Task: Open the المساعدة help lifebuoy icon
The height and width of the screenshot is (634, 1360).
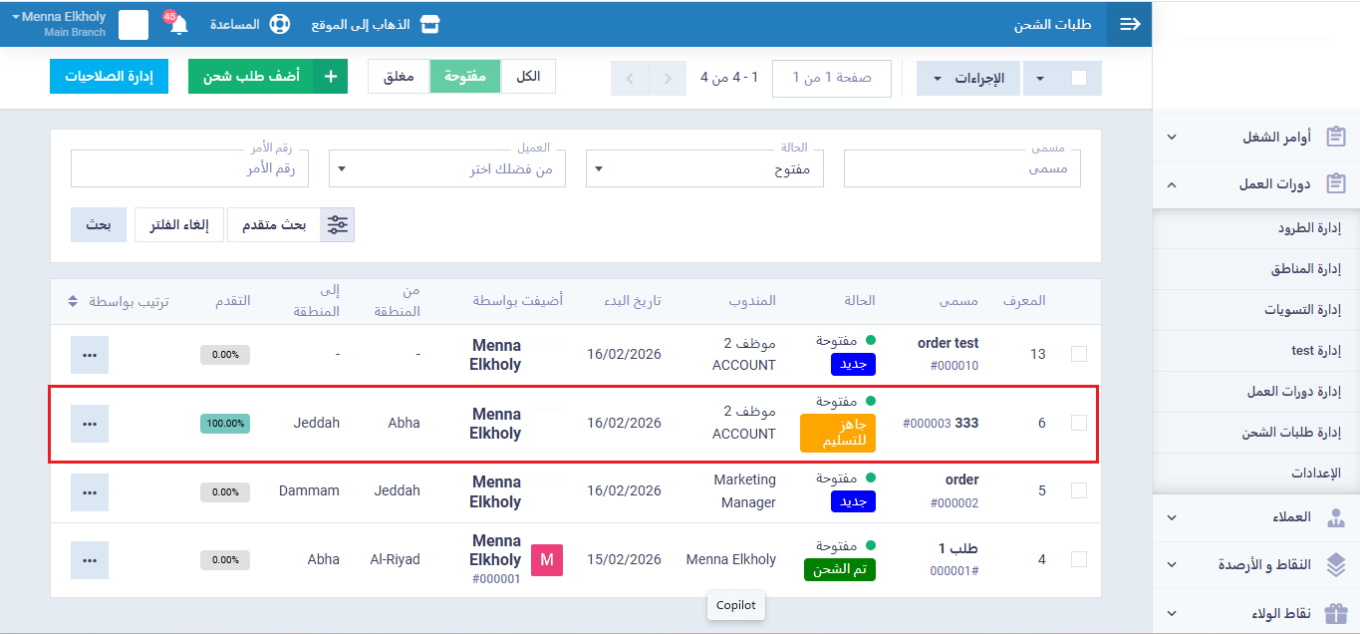Action: 279,24
